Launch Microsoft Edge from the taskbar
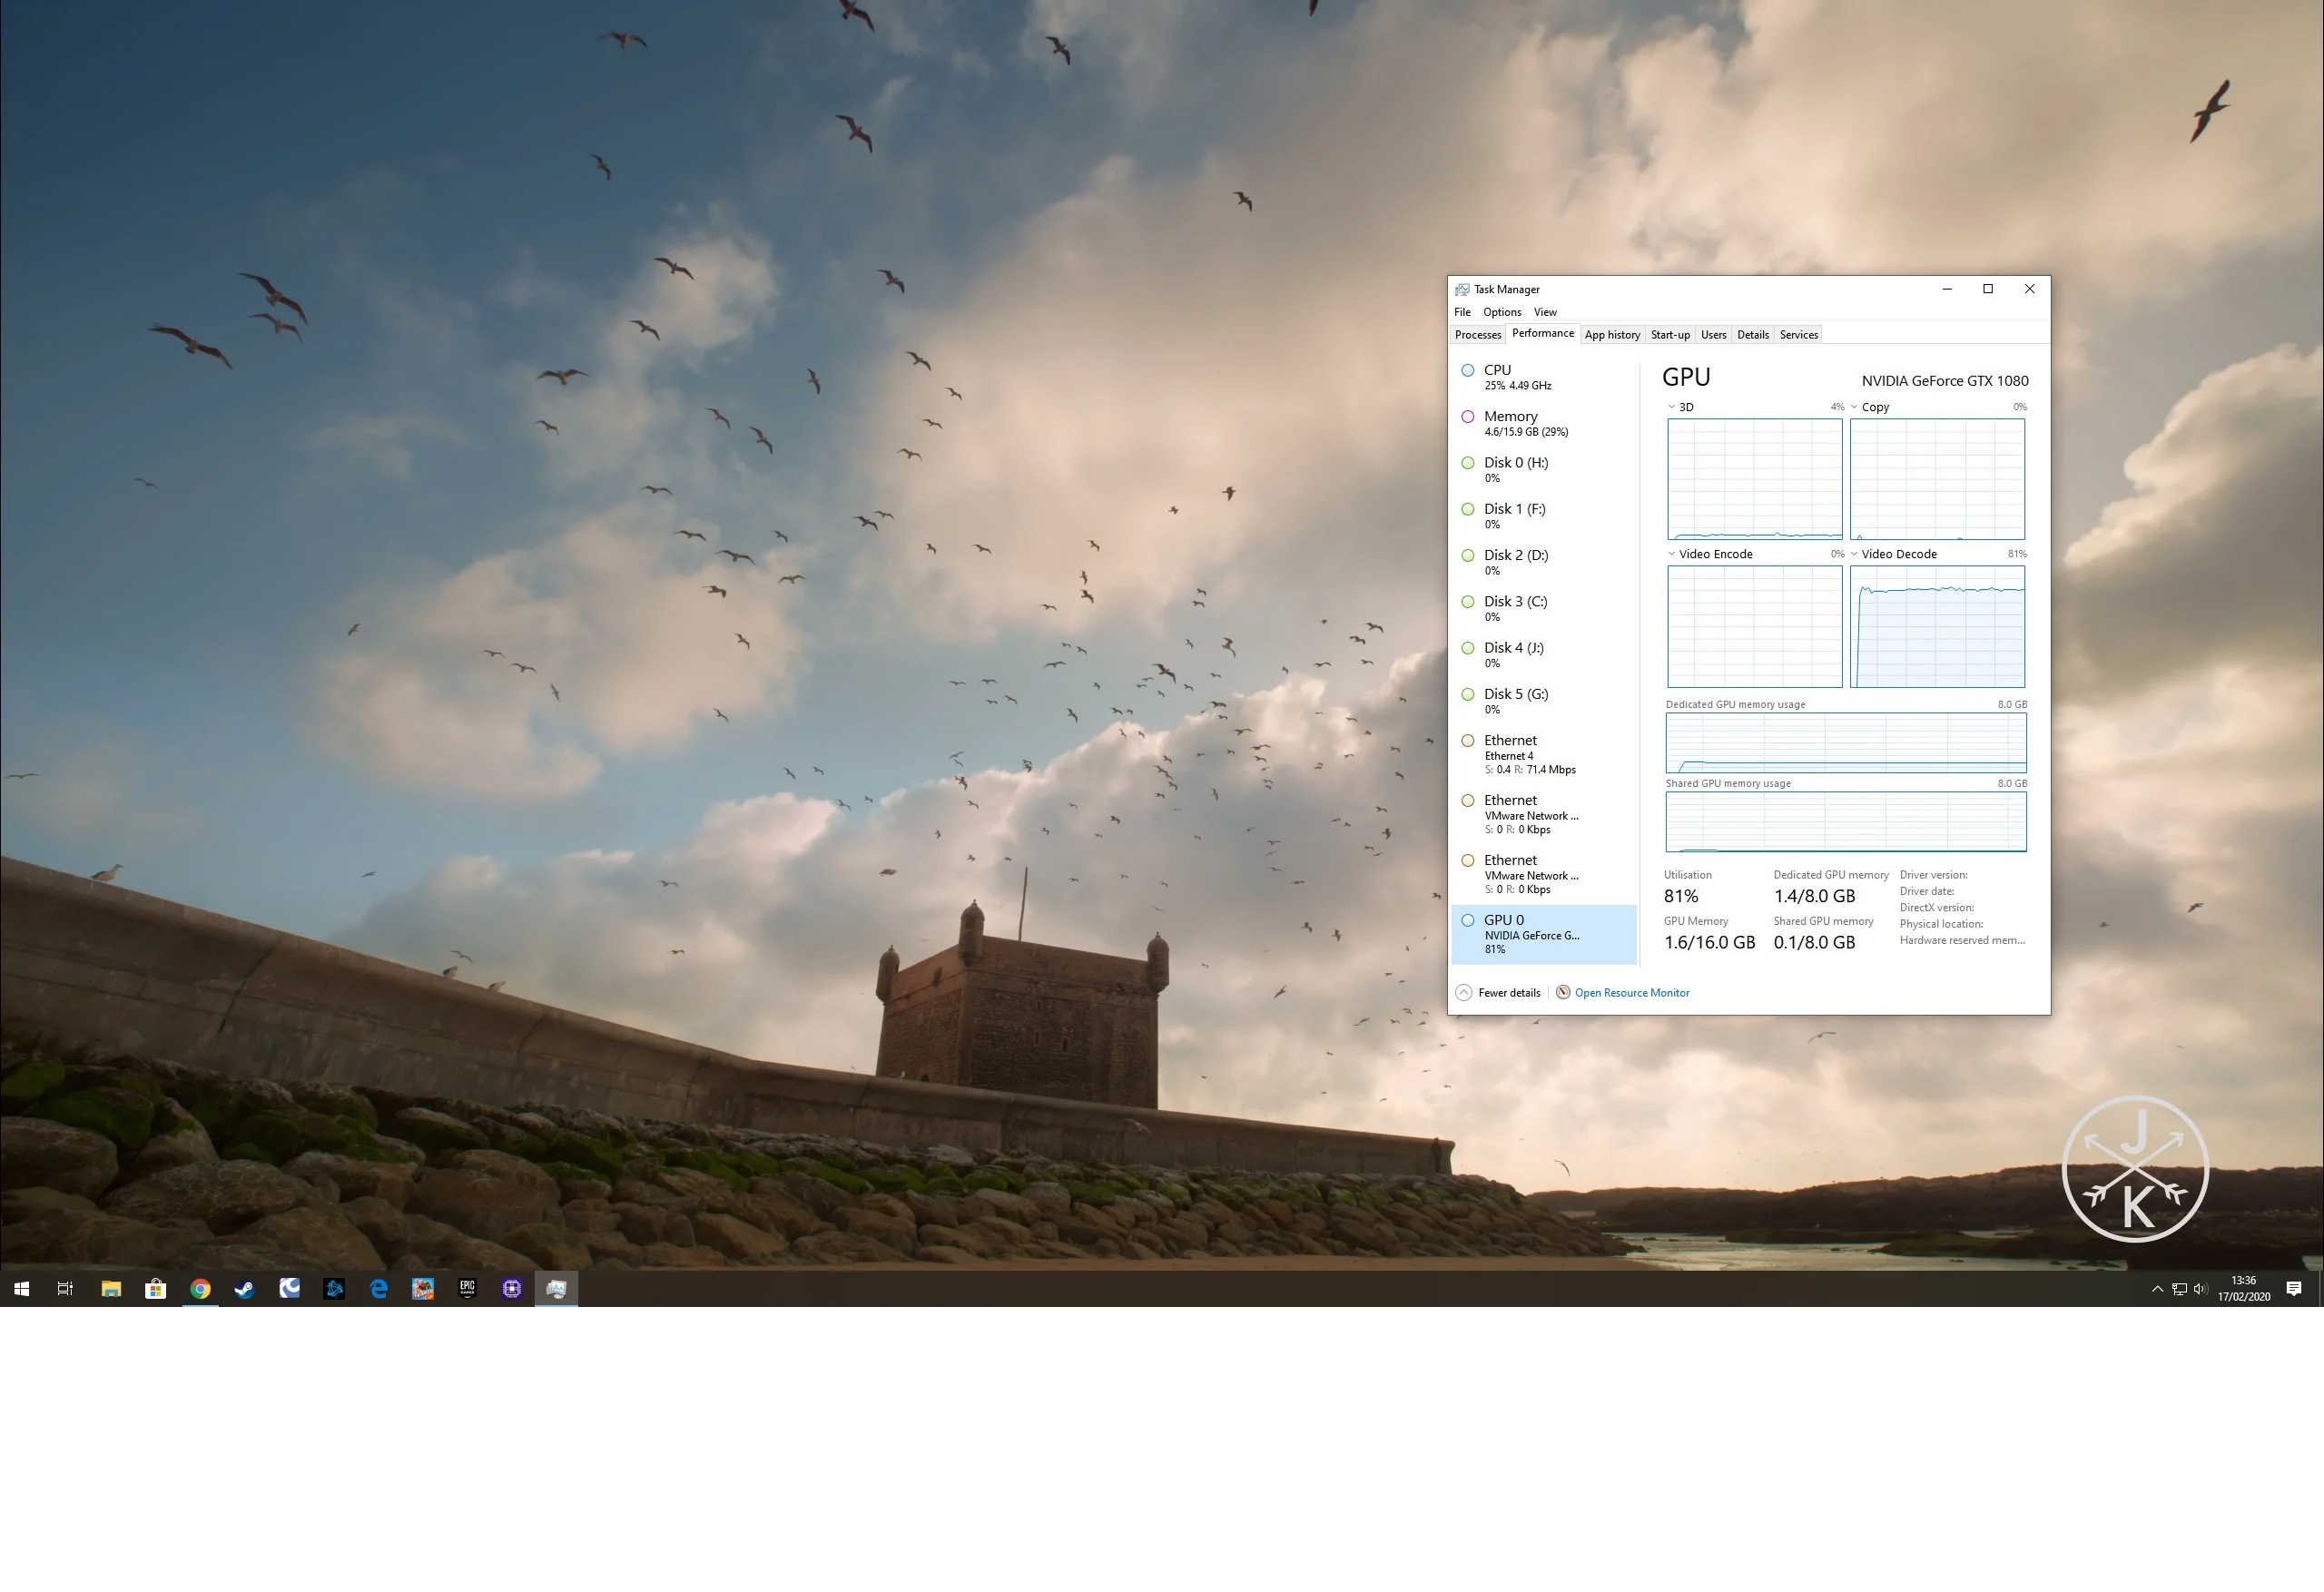Viewport: 2324px width, 1592px height. (x=378, y=1289)
